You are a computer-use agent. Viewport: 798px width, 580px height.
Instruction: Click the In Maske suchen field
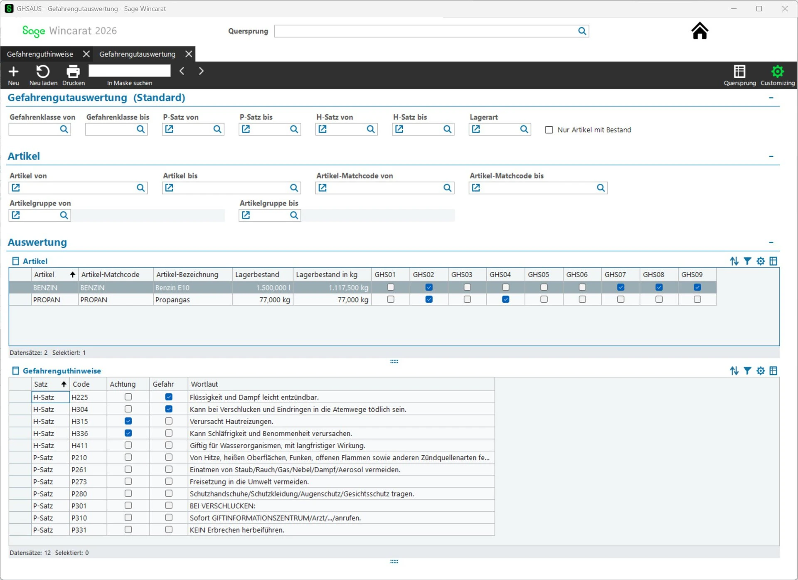click(x=130, y=71)
